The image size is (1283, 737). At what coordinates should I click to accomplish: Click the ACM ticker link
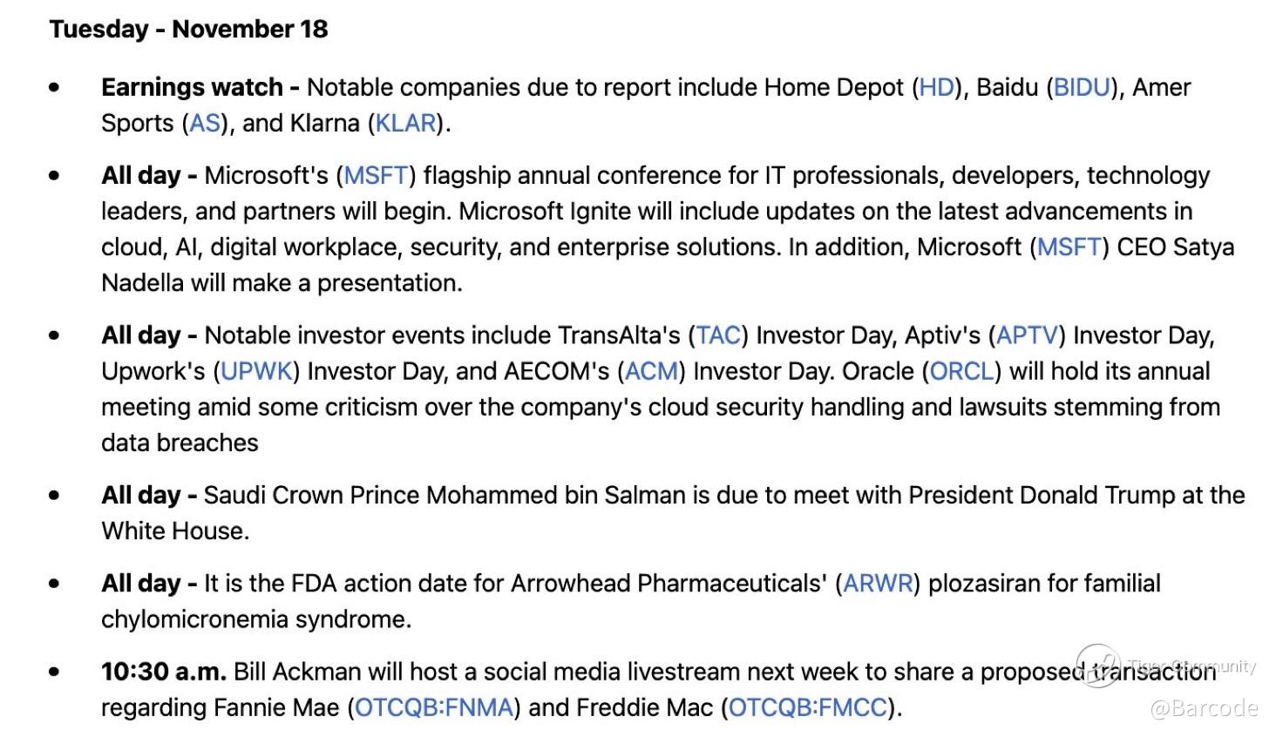[651, 371]
